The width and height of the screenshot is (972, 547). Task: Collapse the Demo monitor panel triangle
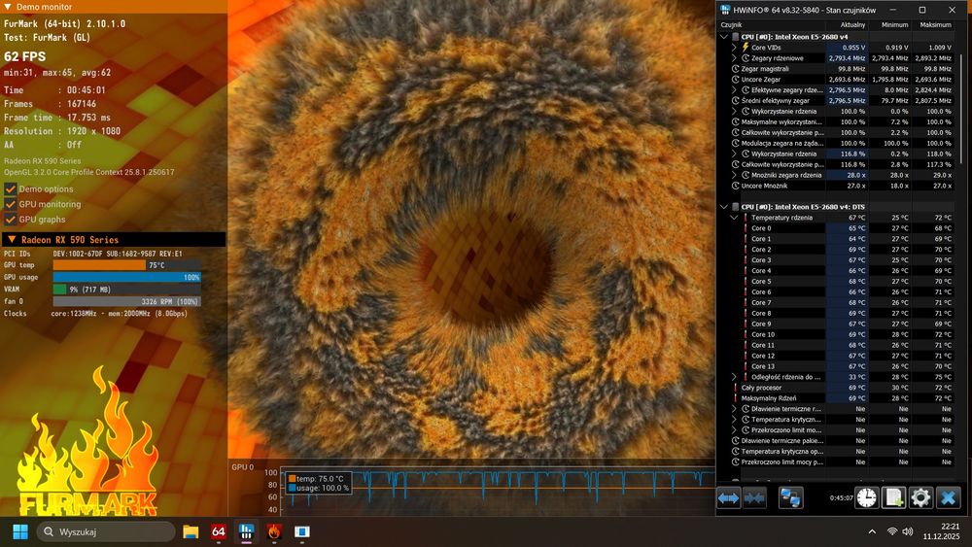coord(8,7)
